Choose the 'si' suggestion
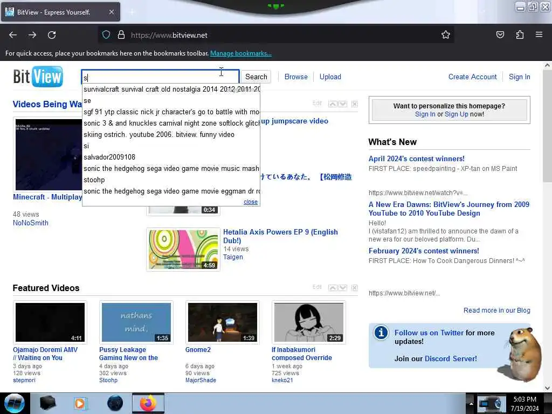 [171, 146]
